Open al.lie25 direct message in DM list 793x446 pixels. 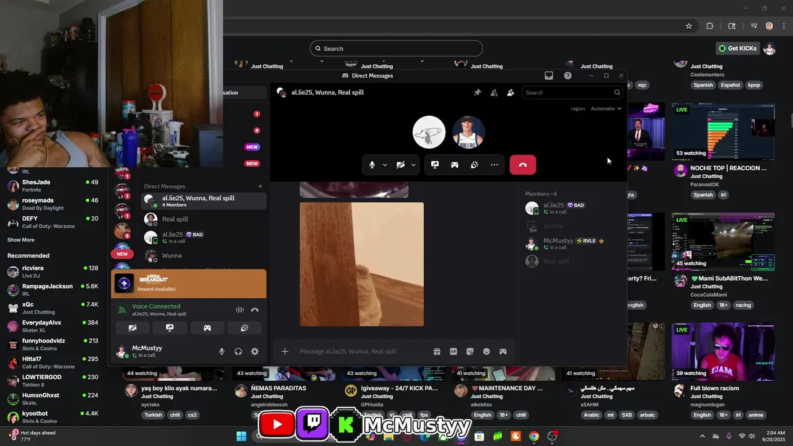(204, 237)
